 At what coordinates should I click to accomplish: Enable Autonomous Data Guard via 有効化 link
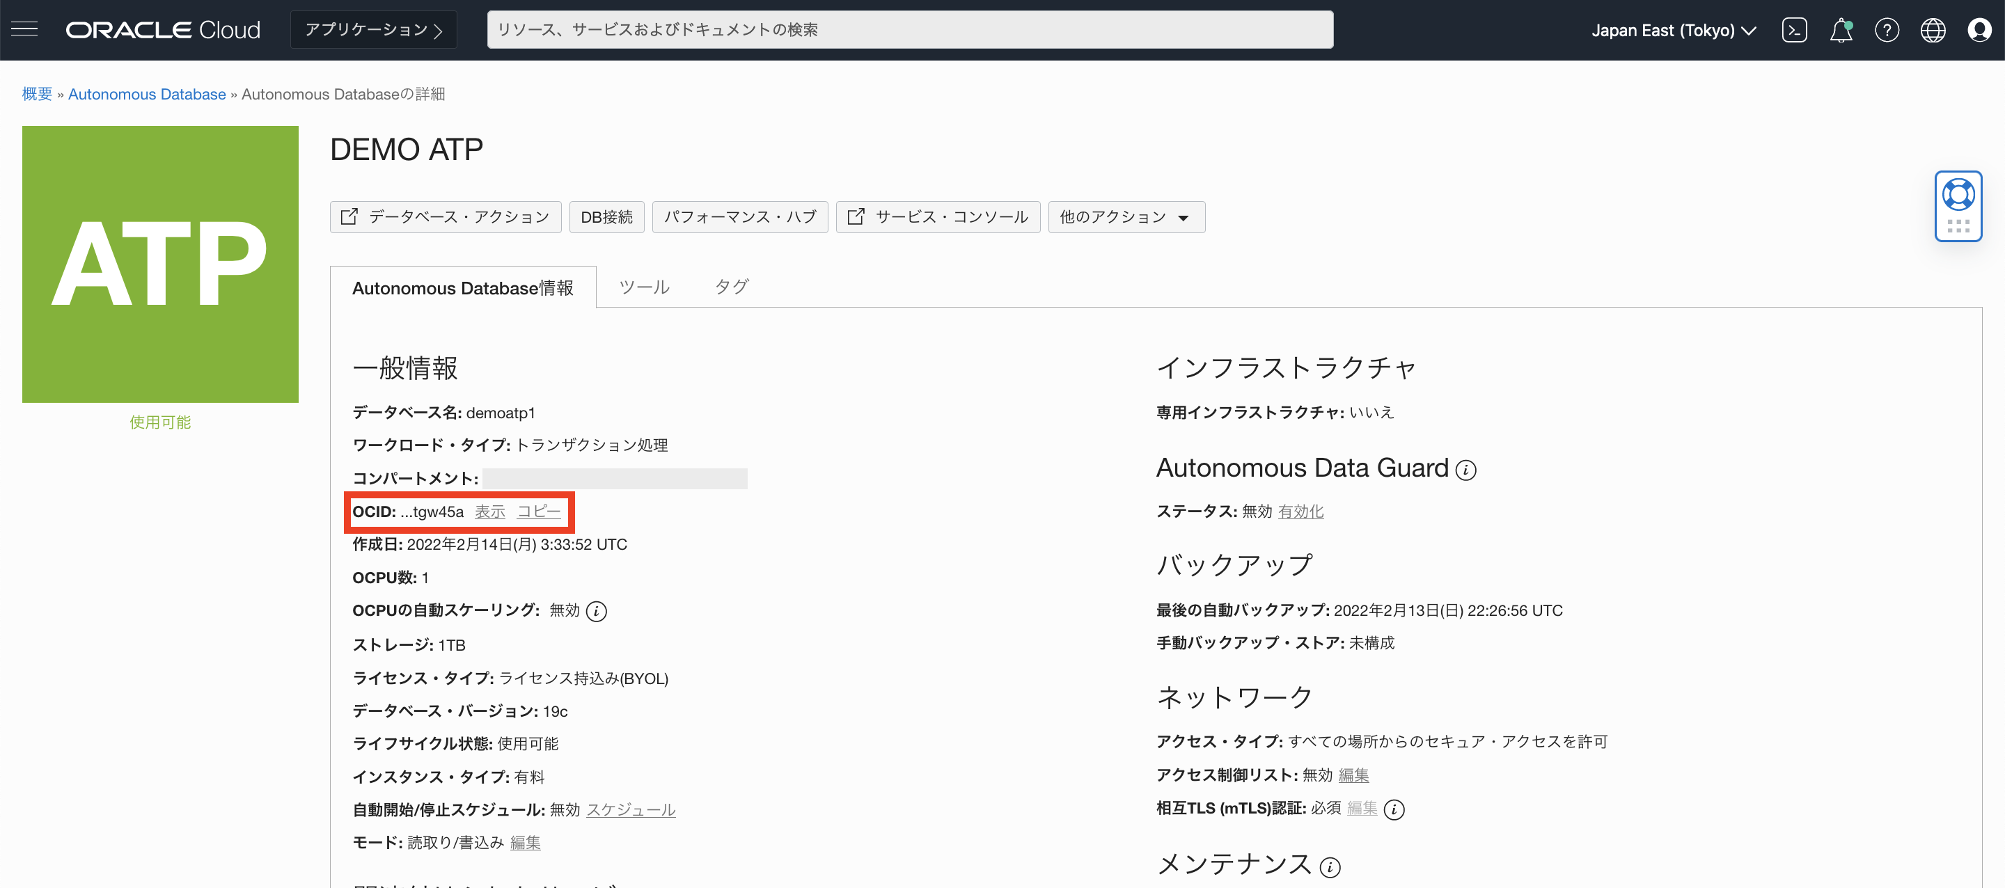[x=1300, y=512]
